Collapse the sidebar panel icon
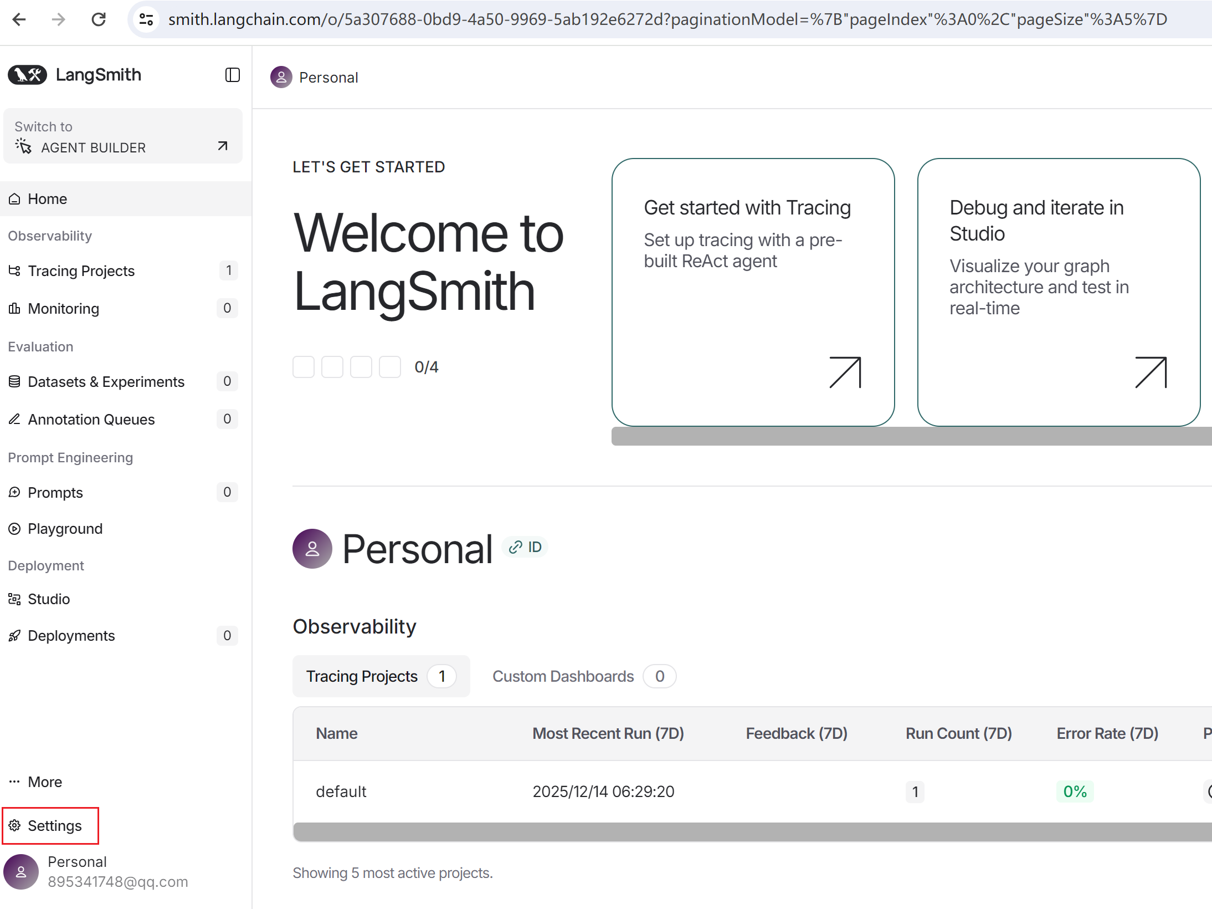Screen dimensions: 1212x909 pos(232,75)
